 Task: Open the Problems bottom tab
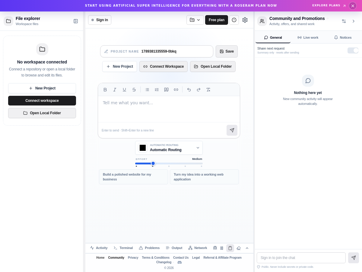pyautogui.click(x=149, y=248)
